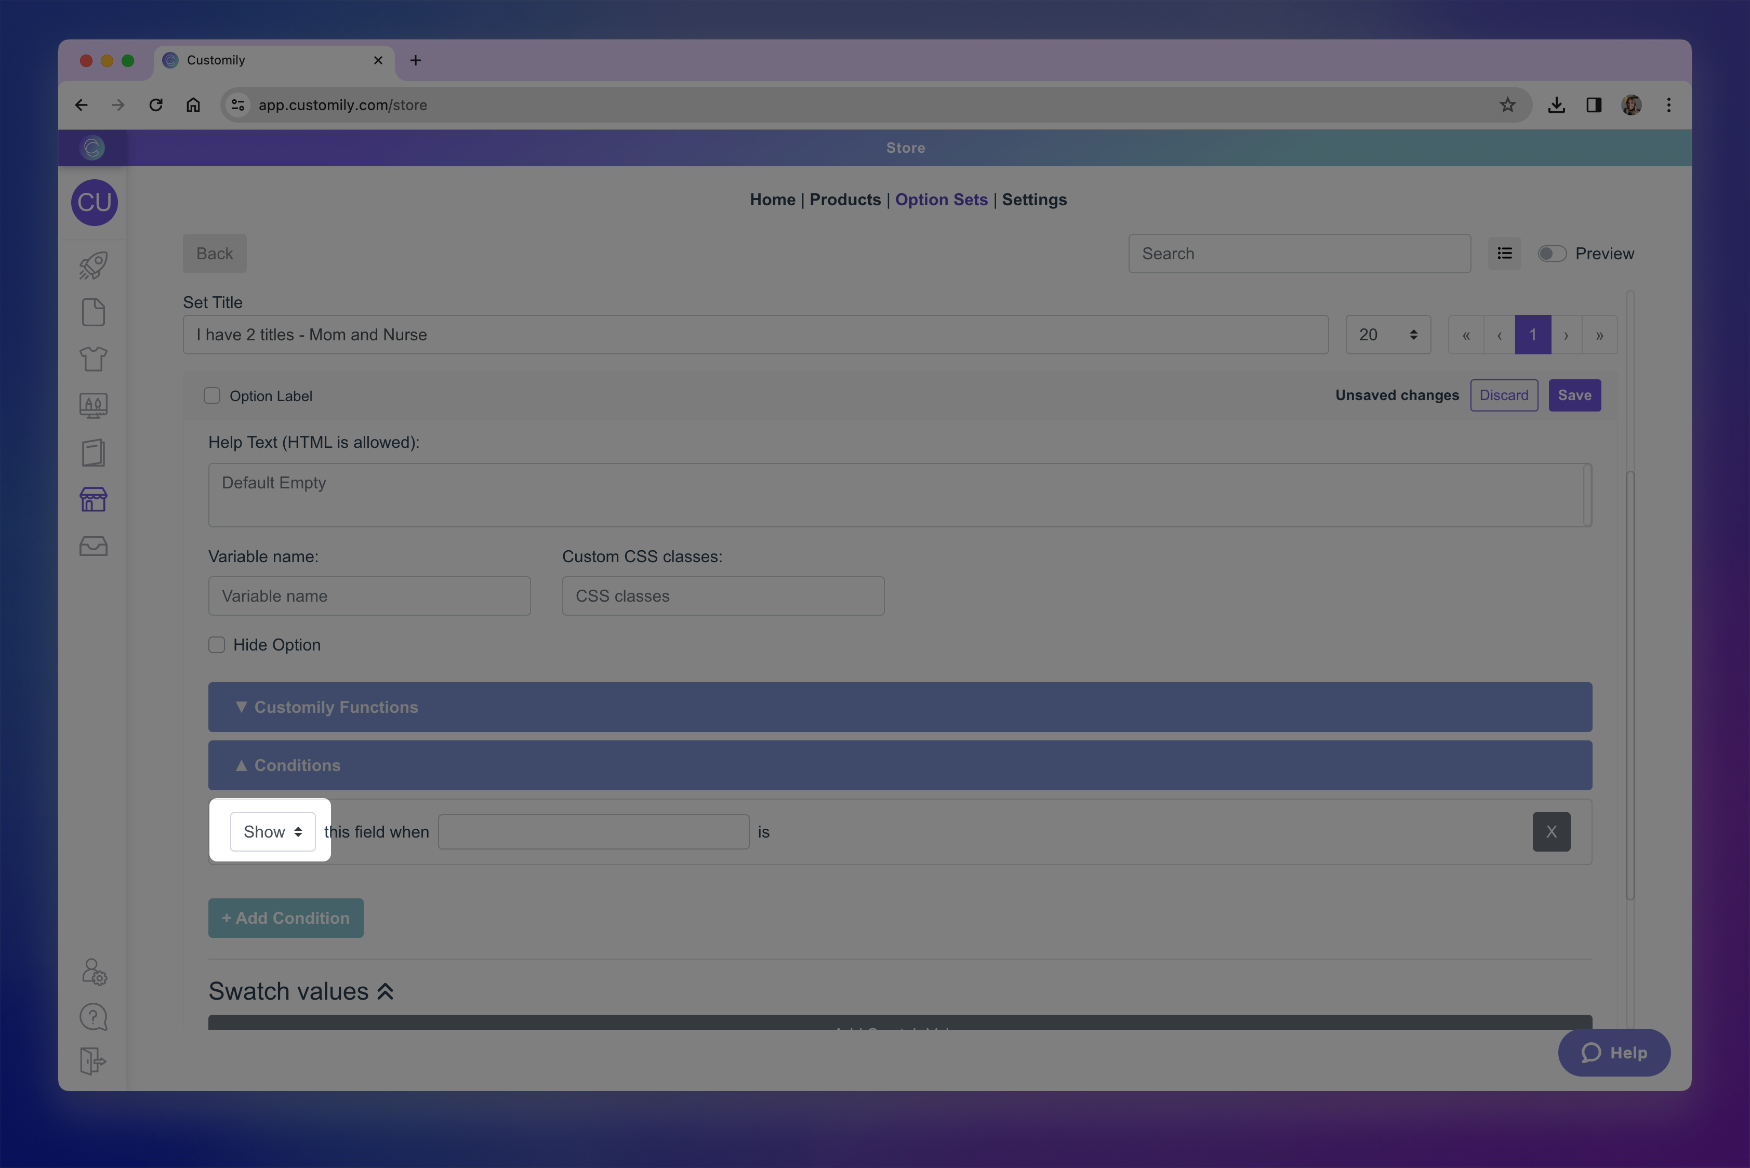Open the rocket launch sidebar icon
1750x1168 pixels.
[93, 266]
